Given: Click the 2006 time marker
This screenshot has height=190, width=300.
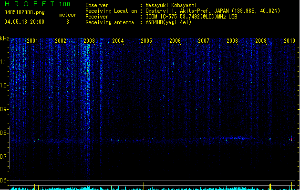Looking at the screenshot, I should 175,40.
